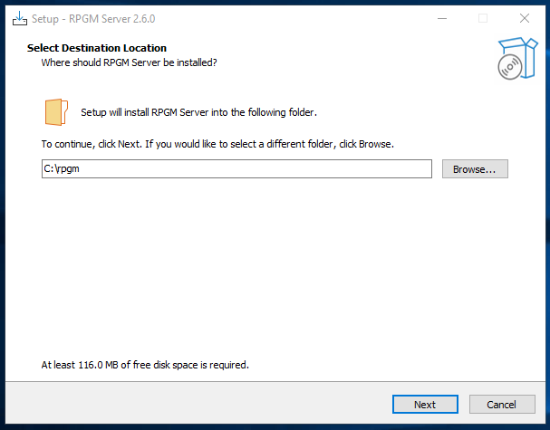Cancel the RPGM Server installation
This screenshot has width=550, height=430.
coord(501,405)
